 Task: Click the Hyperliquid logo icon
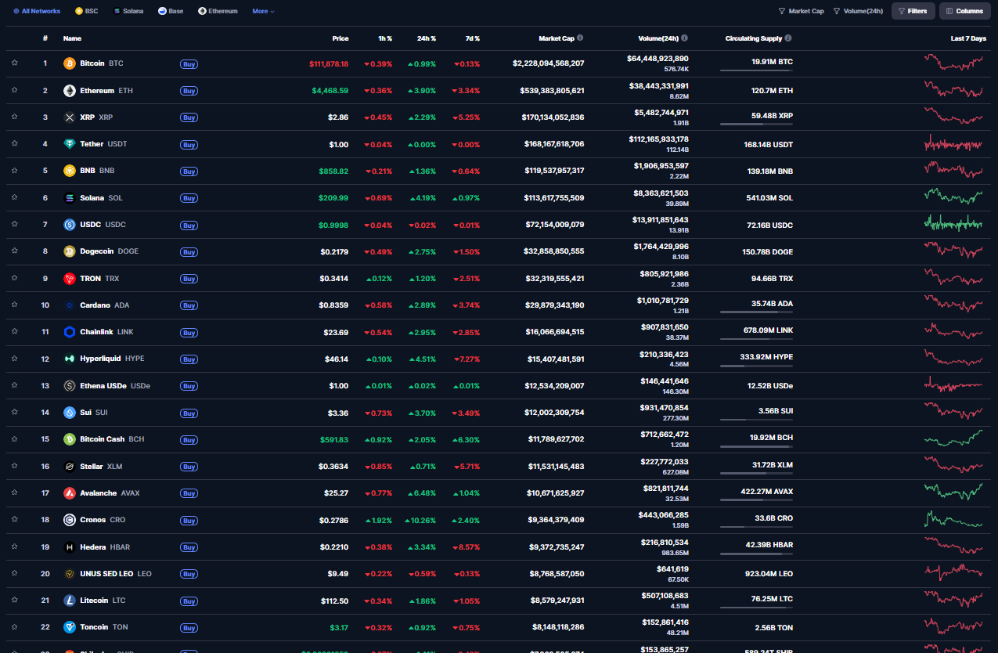[x=69, y=359]
